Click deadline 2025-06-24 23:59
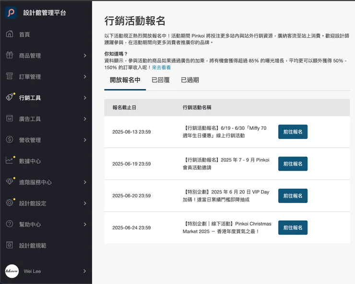This screenshot has height=284, width=355. [x=131, y=228]
